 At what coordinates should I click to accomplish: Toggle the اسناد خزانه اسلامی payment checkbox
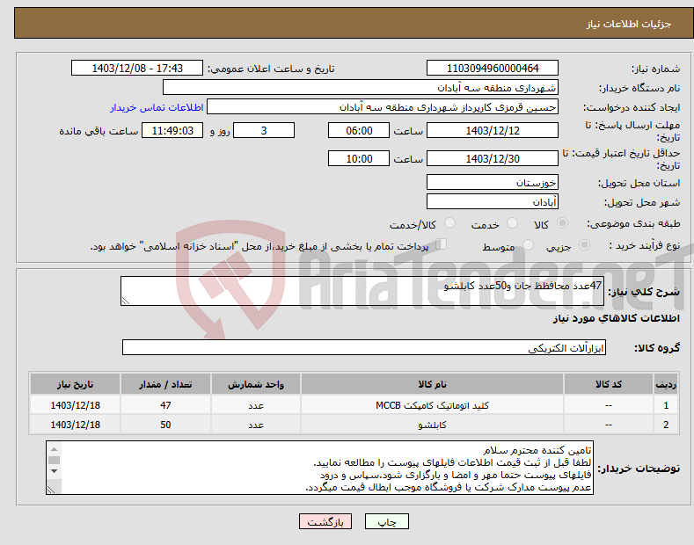tap(442, 244)
